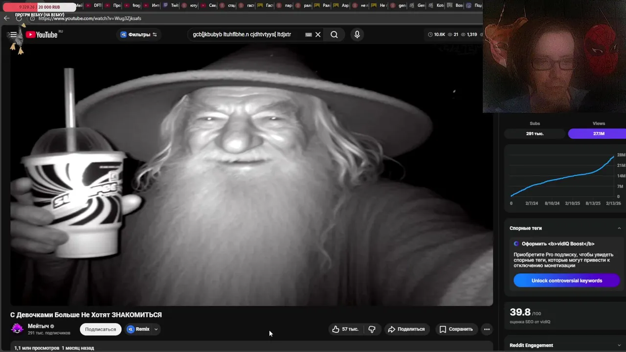Image resolution: width=626 pixels, height=352 pixels.
Task: Click the 1,1 млн просмотров description text
Action: [37, 348]
